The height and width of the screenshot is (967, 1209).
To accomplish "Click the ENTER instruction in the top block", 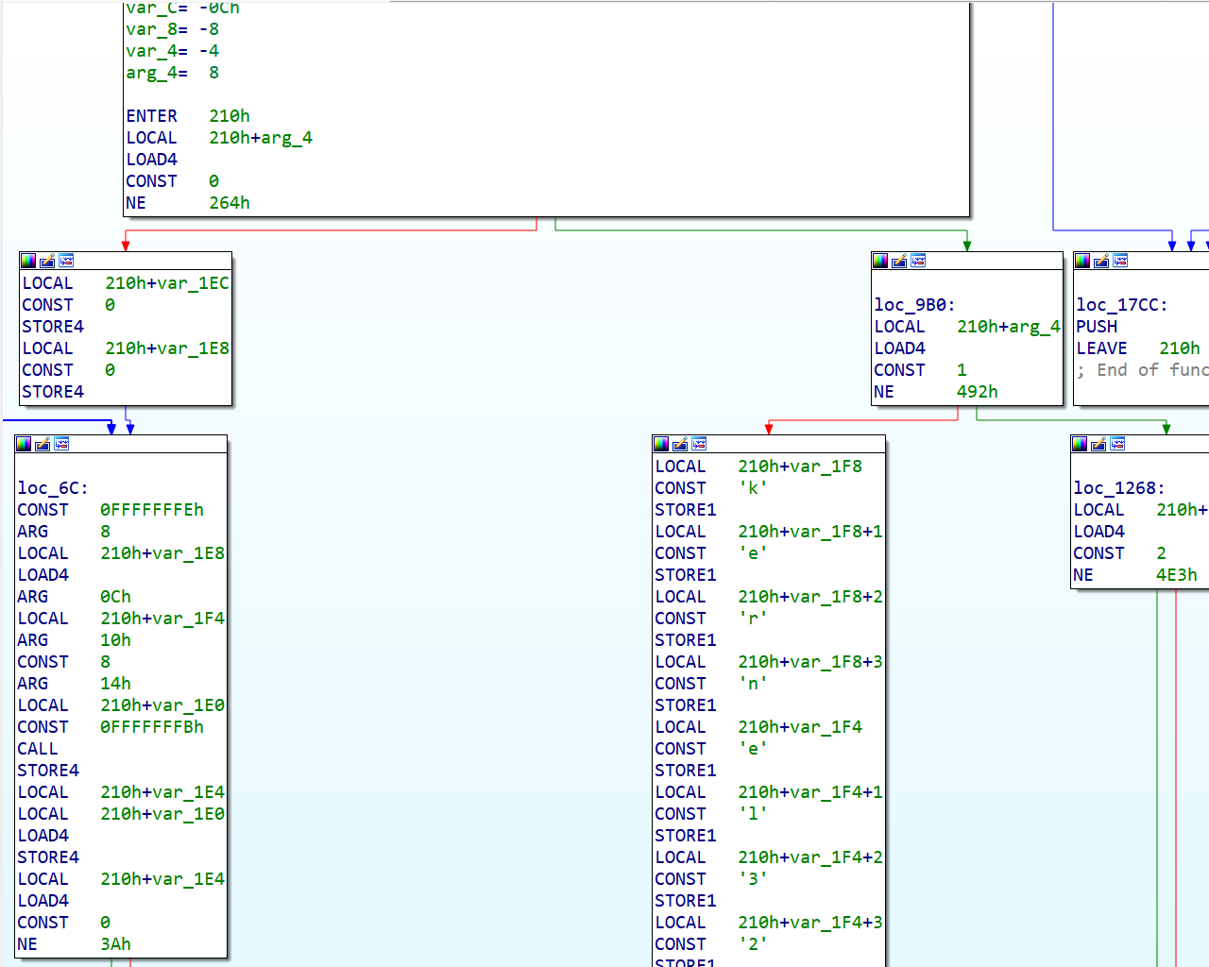I will 151,116.
